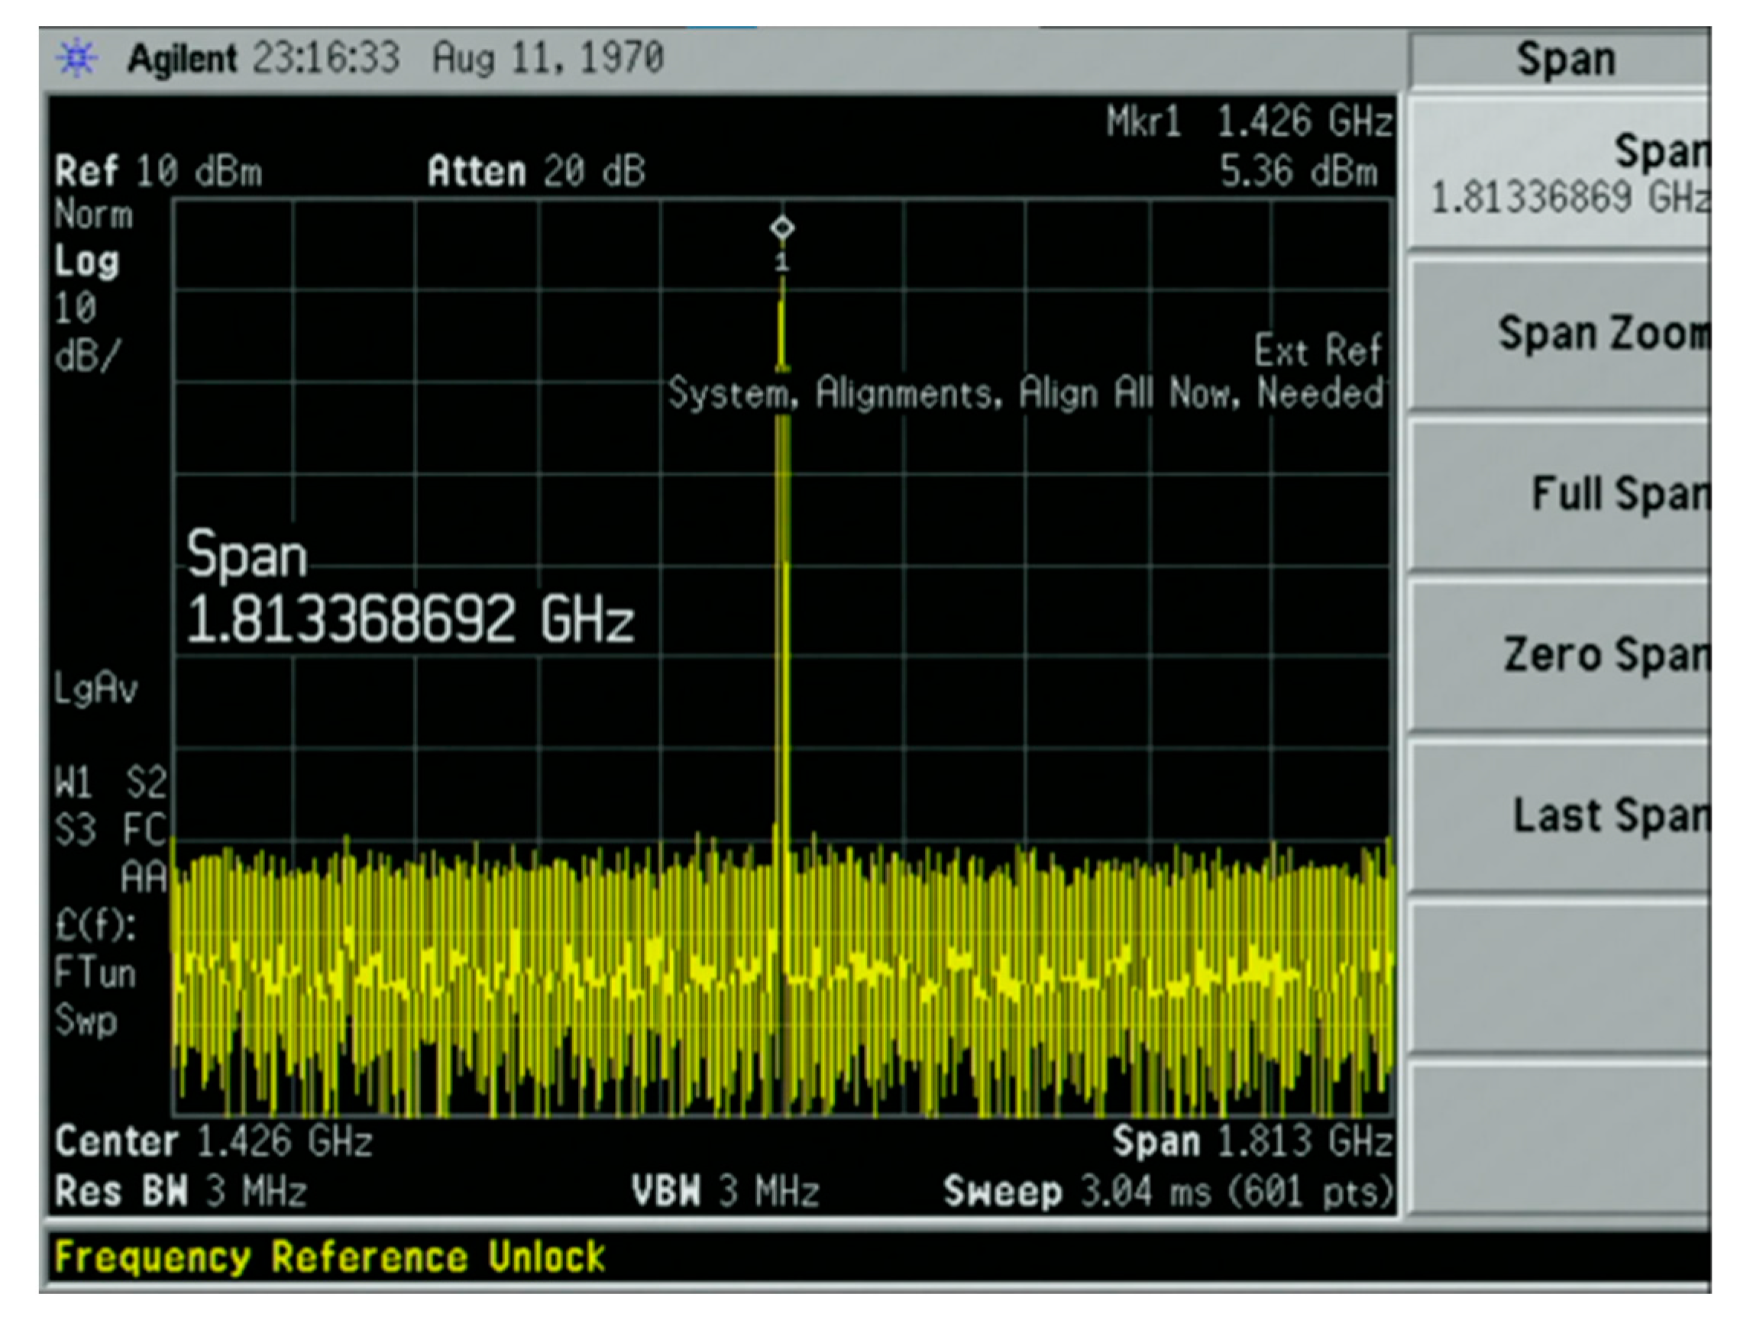This screenshot has width=1740, height=1320.
Task: Select the marker 1 diamond icon
Action: click(x=782, y=228)
